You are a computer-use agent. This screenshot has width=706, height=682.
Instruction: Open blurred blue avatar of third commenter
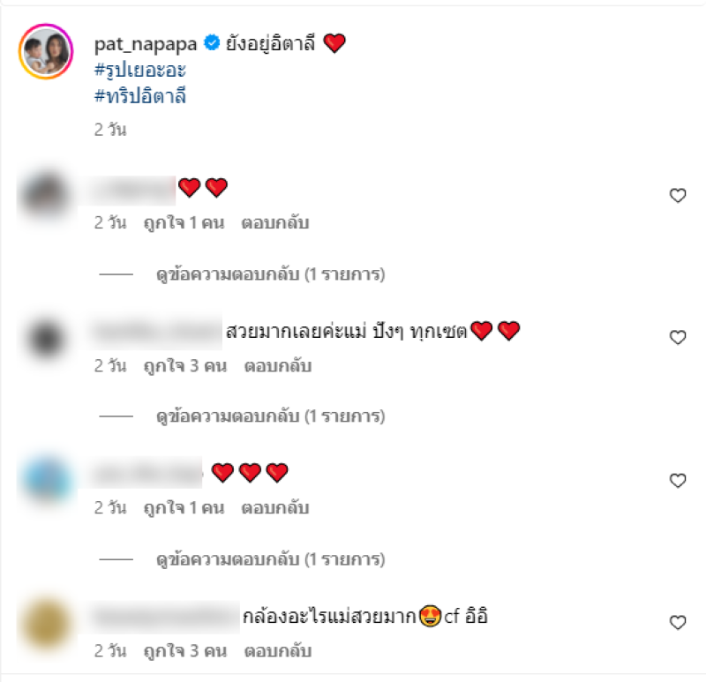click(x=46, y=480)
